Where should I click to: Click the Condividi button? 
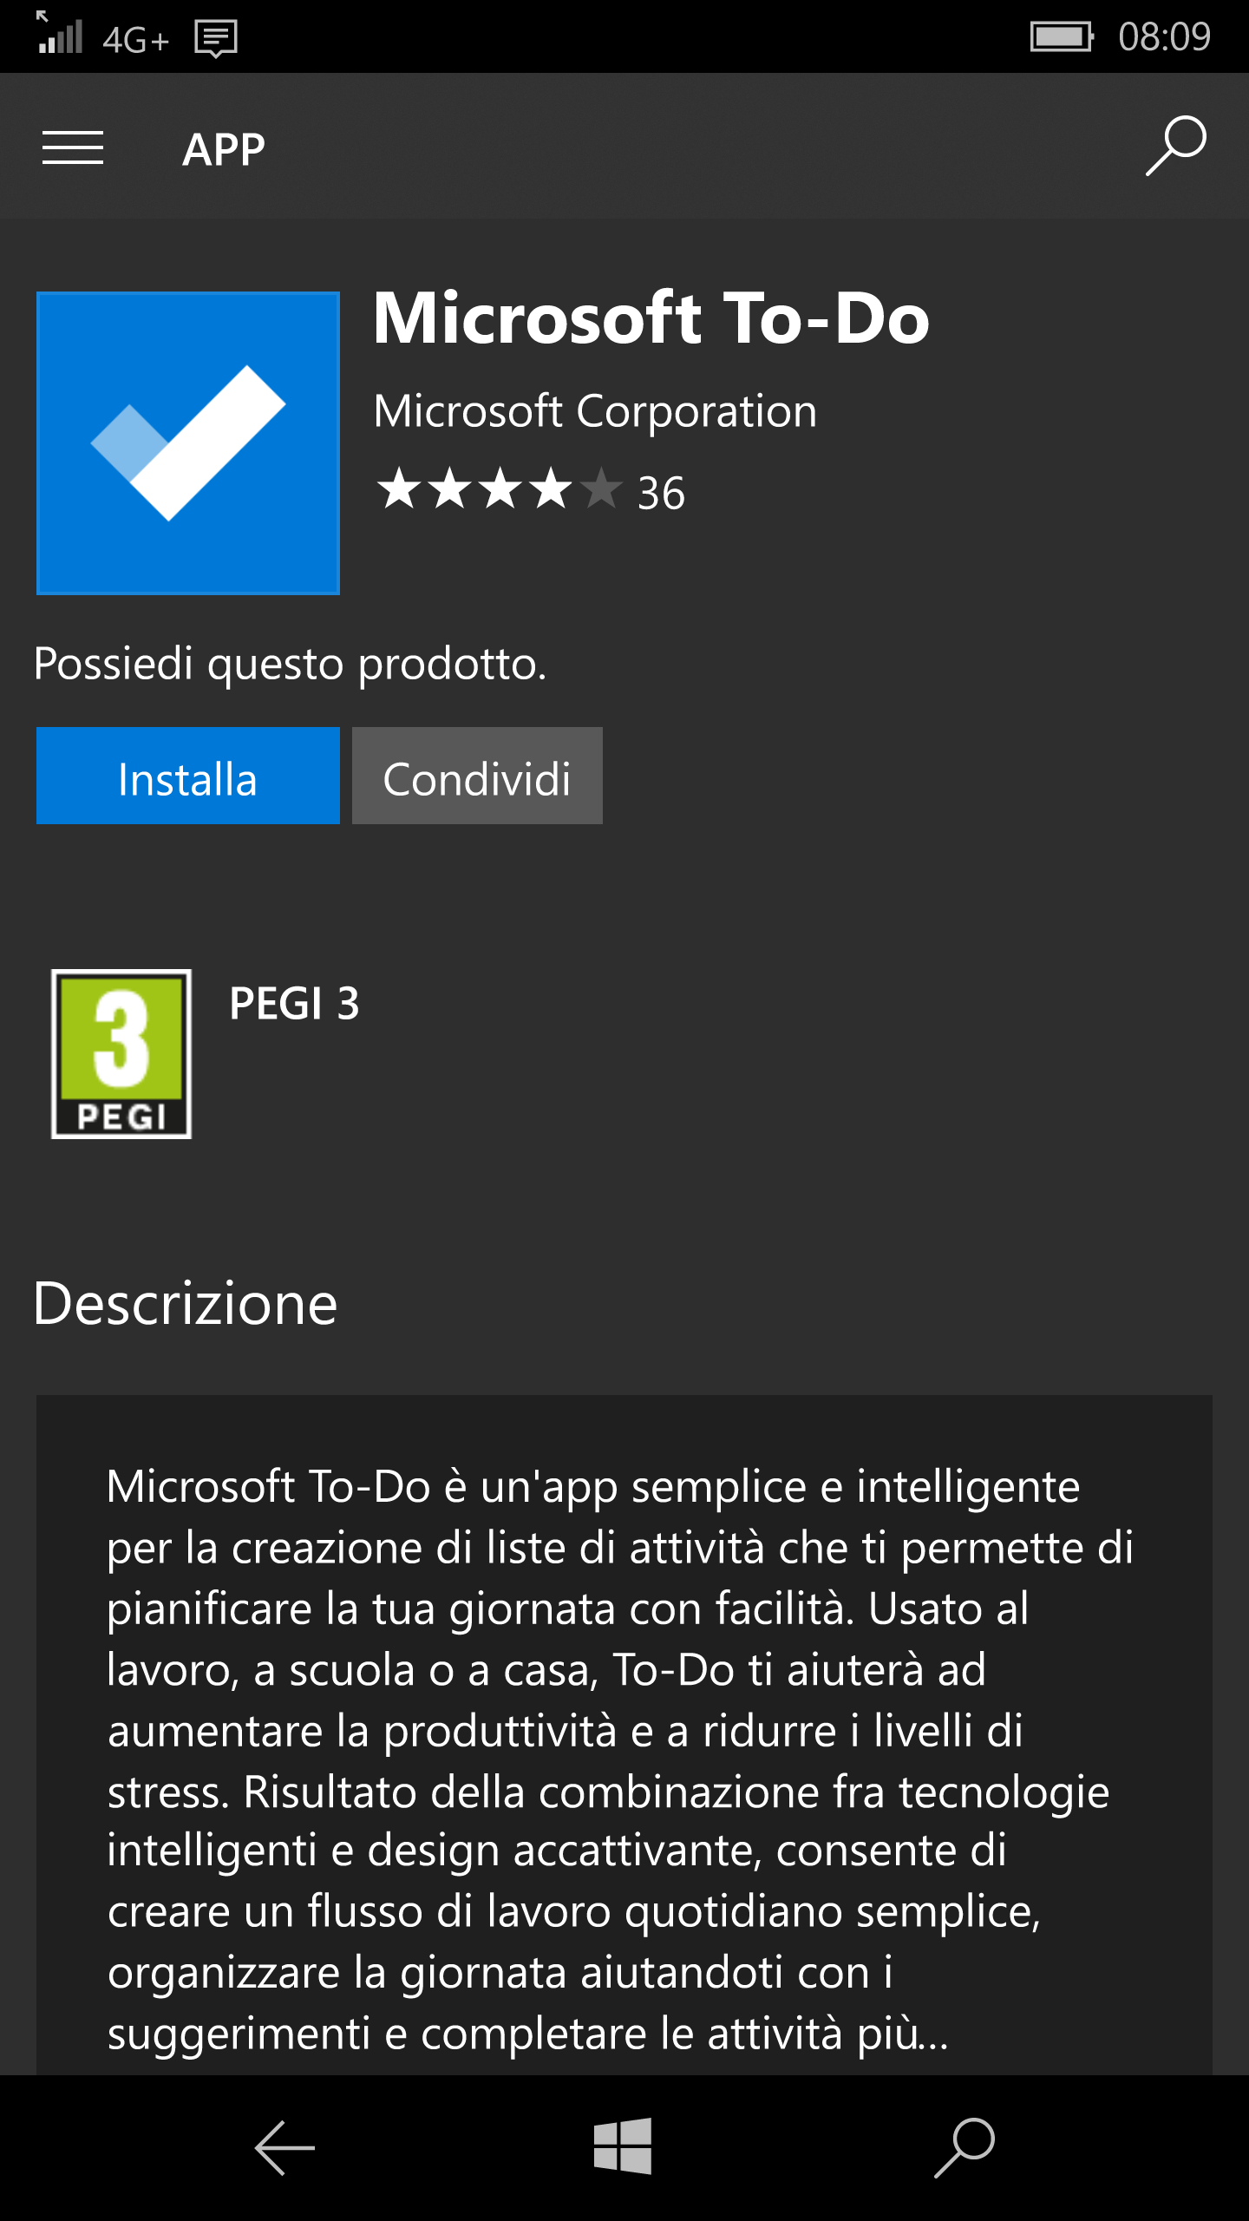pyautogui.click(x=477, y=776)
